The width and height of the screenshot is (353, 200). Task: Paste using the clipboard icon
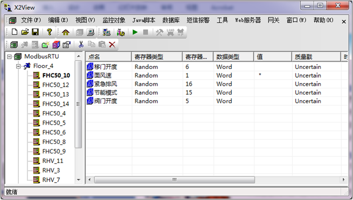(102, 44)
